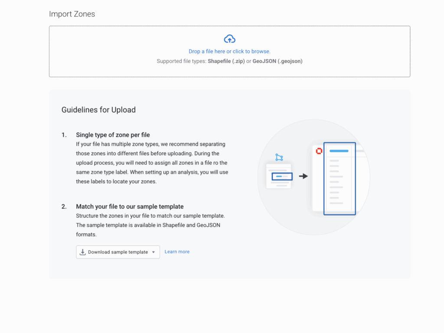Click the large outlined file template in illustration
Image resolution: width=444 pixels, height=333 pixels.
[340, 179]
